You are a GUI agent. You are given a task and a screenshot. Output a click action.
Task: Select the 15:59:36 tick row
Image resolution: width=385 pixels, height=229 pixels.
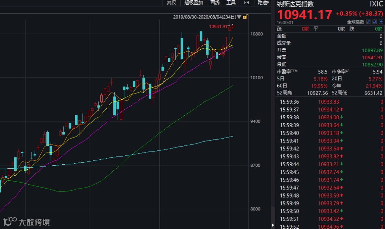(x=330, y=101)
